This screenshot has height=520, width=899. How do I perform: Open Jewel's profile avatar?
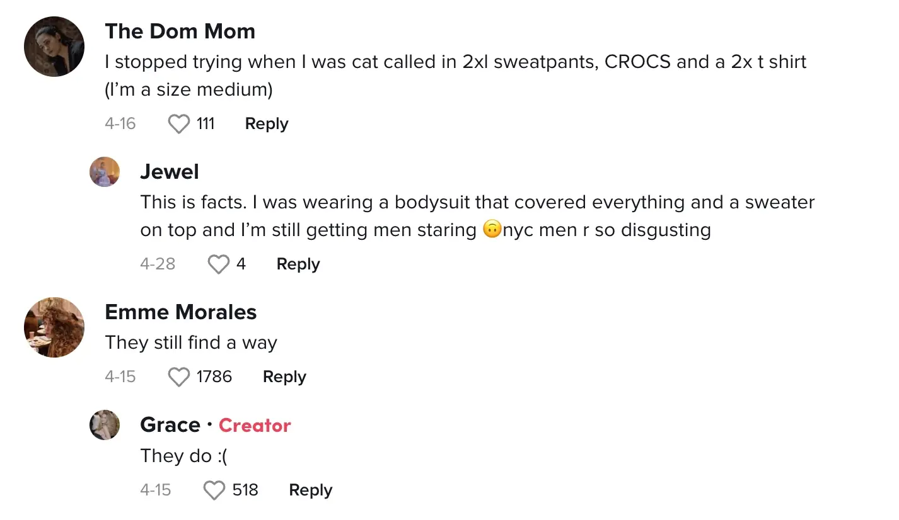click(105, 172)
